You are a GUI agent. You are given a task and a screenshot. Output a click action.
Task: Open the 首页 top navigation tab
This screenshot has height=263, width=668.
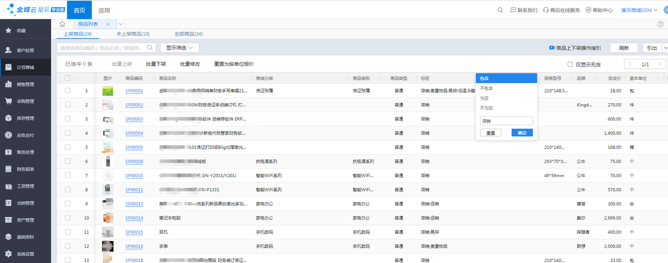79,10
